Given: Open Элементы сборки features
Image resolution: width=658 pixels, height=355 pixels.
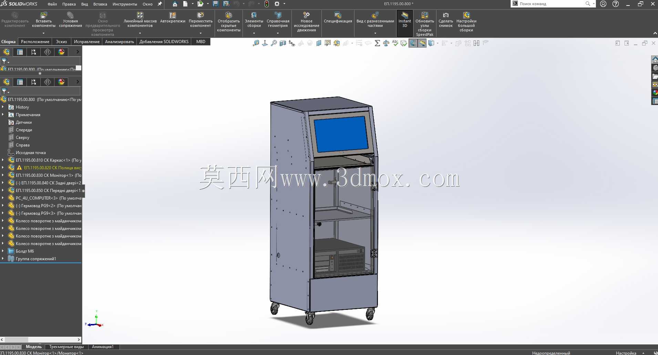Looking at the screenshot, I should click(x=254, y=20).
